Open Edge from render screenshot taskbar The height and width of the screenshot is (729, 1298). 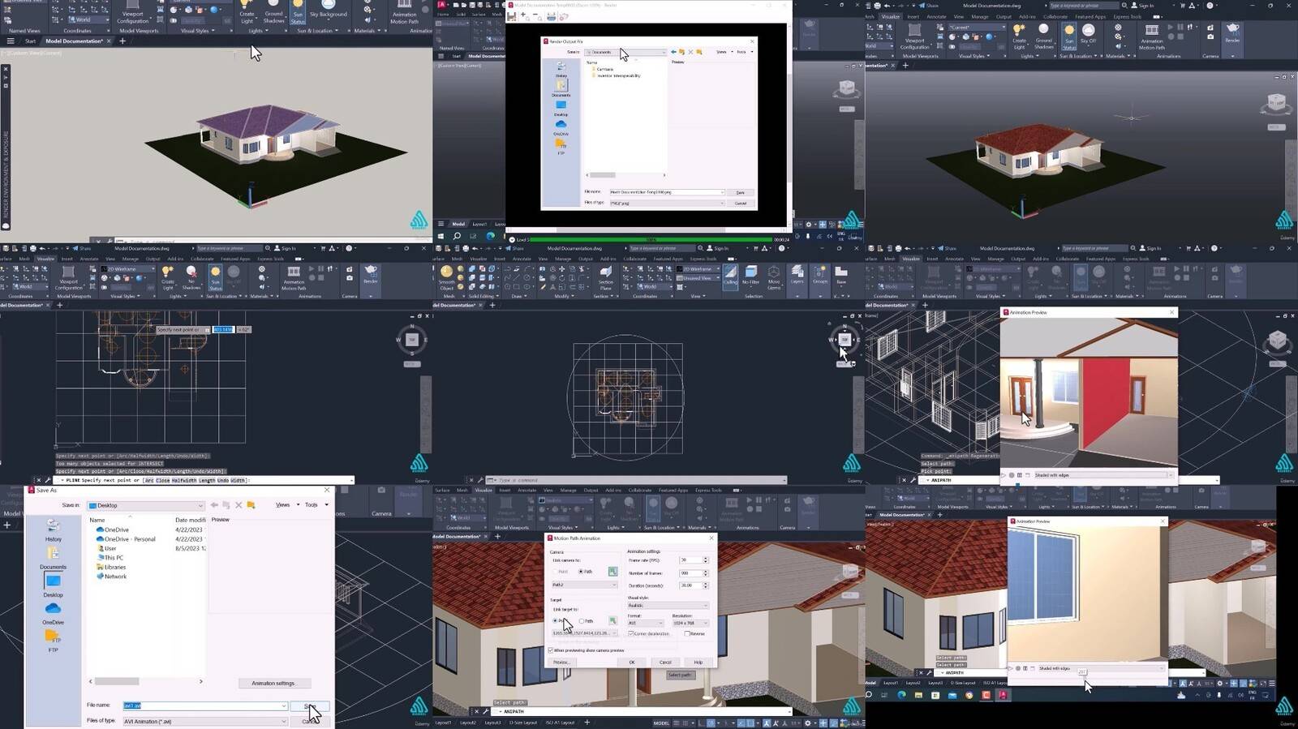(490, 236)
